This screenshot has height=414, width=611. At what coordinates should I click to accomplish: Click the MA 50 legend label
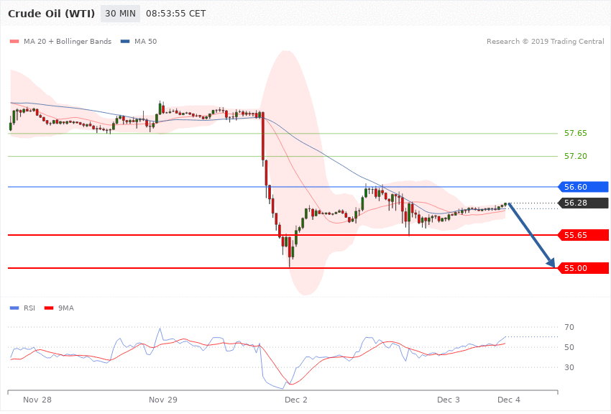tap(145, 41)
